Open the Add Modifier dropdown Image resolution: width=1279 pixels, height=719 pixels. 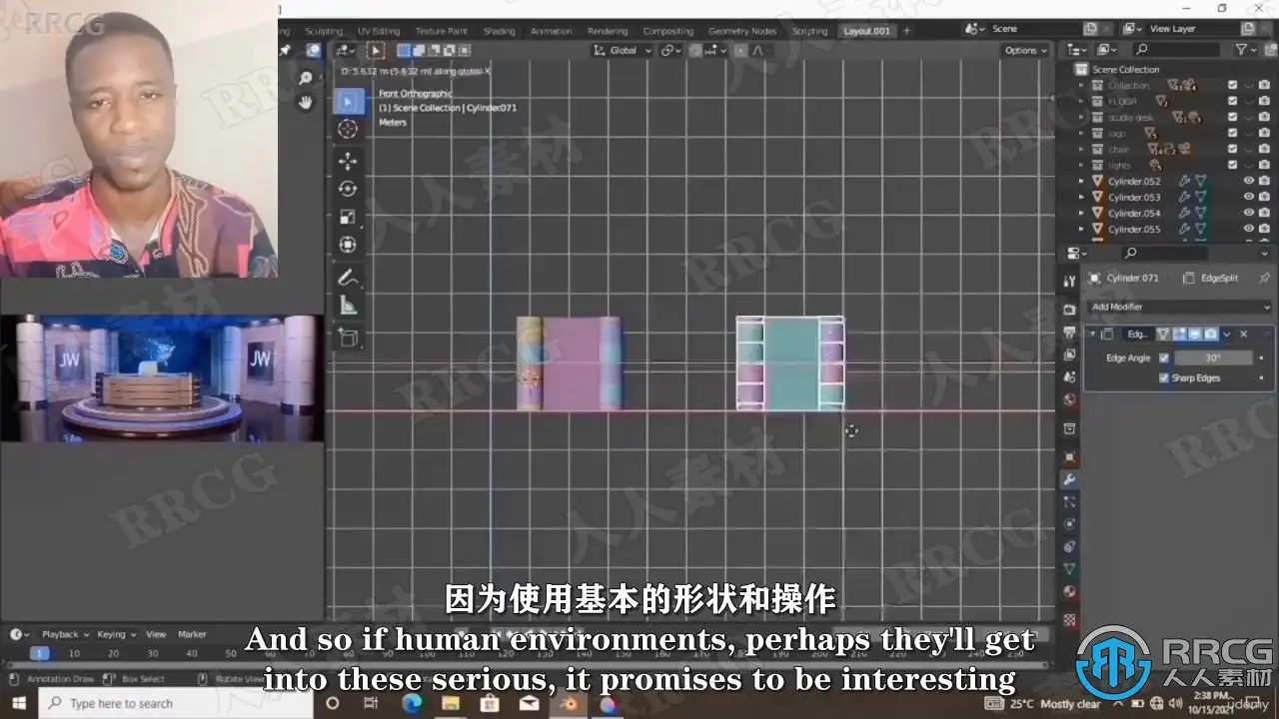tap(1179, 307)
